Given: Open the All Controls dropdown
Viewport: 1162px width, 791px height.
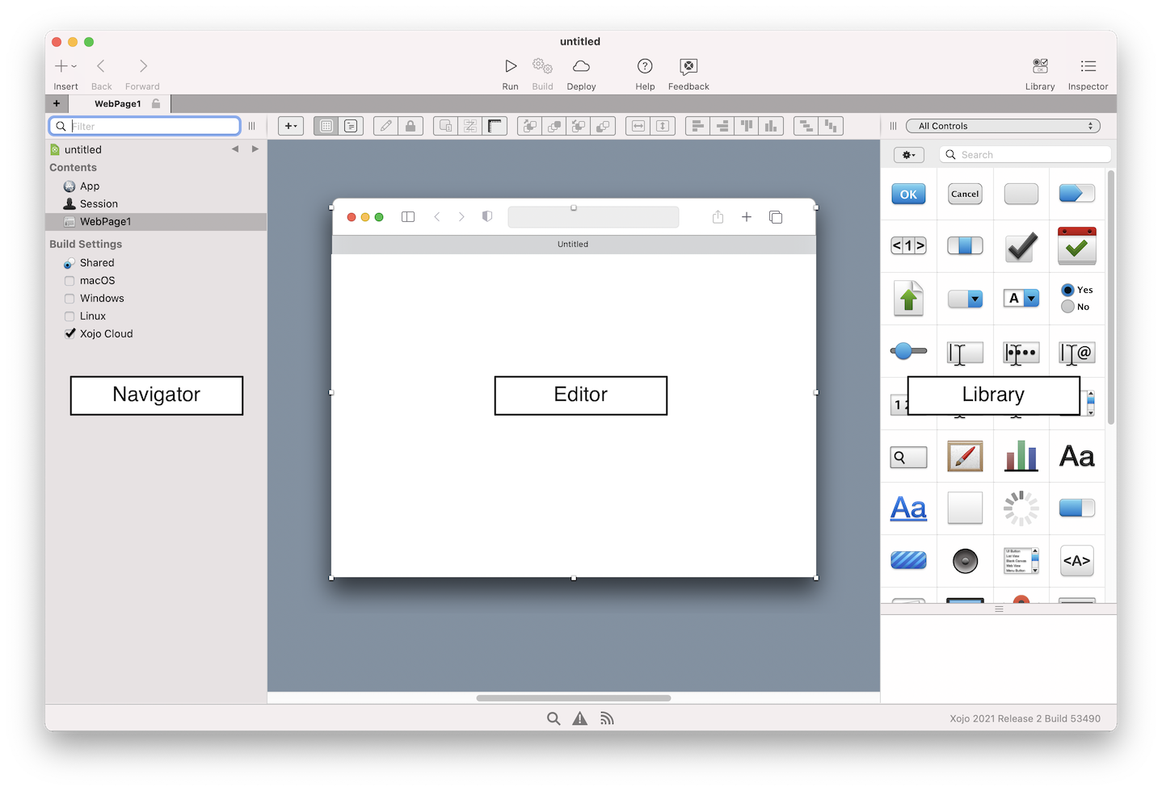Looking at the screenshot, I should [x=1003, y=126].
